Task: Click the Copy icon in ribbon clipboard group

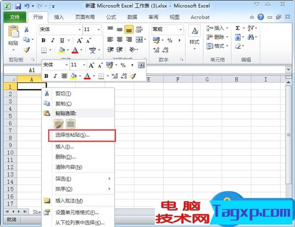Action: (27, 39)
